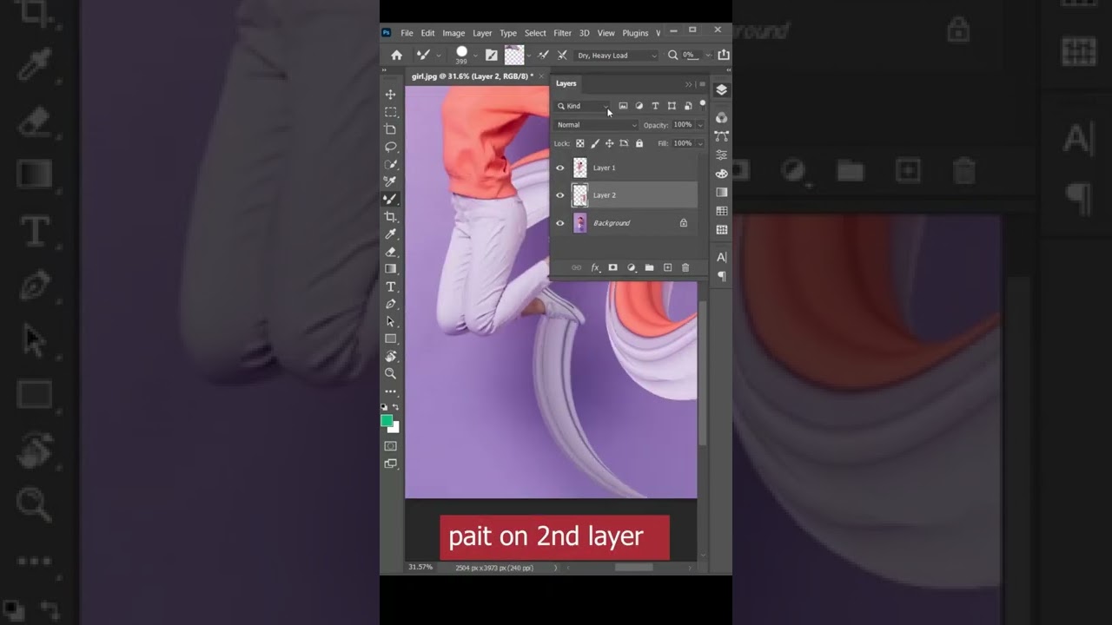Select the Gradient tool
The height and width of the screenshot is (625, 1112).
tap(390, 268)
